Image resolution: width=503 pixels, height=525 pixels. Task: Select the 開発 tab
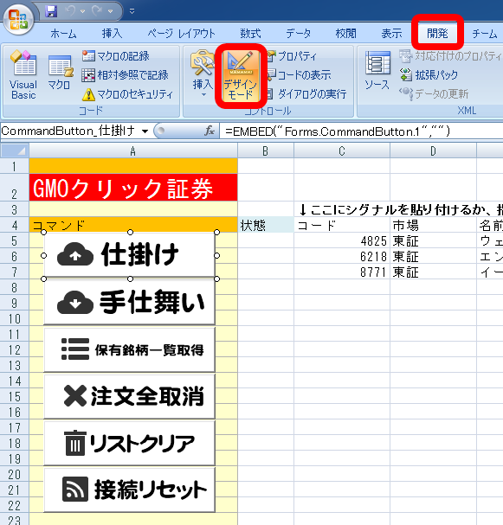coord(437,34)
